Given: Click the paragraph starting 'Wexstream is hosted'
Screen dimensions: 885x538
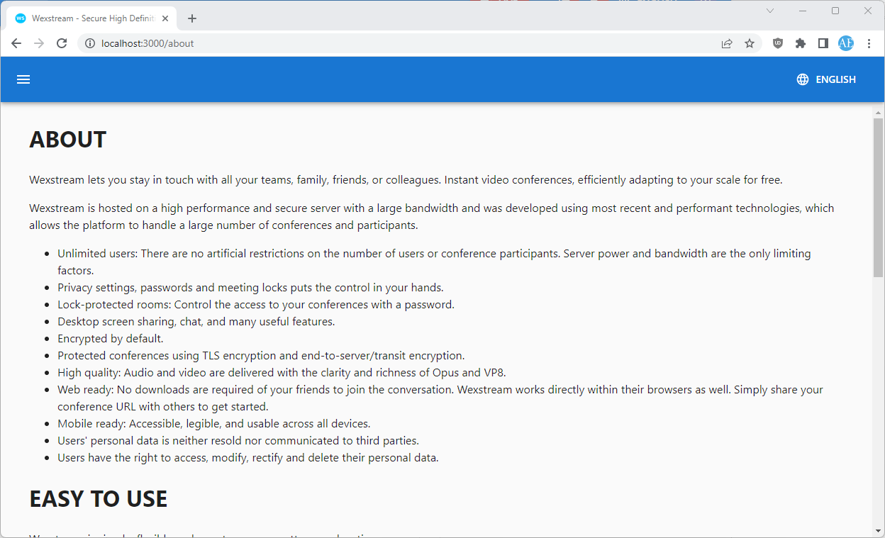Looking at the screenshot, I should (432, 217).
